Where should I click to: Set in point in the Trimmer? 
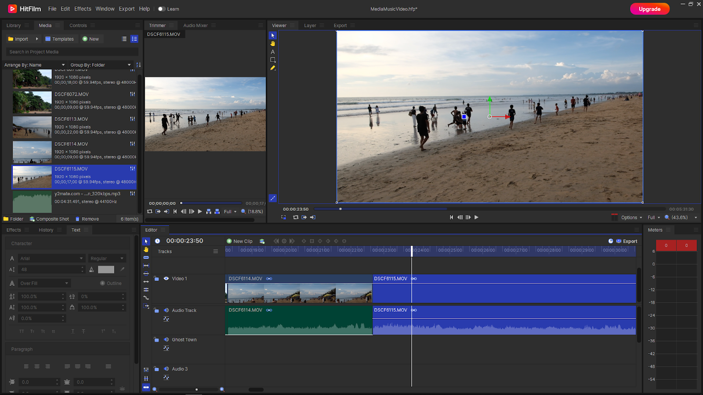click(x=158, y=212)
